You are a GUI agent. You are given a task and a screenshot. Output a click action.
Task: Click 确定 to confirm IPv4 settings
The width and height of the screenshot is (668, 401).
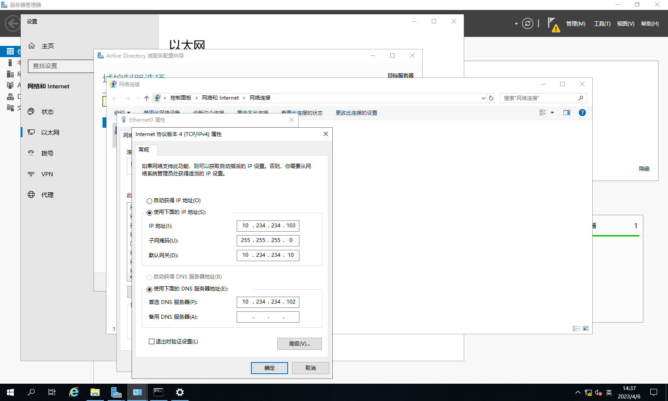click(269, 368)
